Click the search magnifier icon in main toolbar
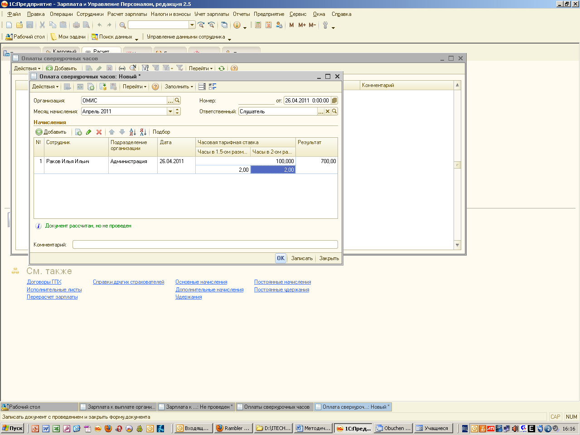580x435 pixels. tap(122, 25)
